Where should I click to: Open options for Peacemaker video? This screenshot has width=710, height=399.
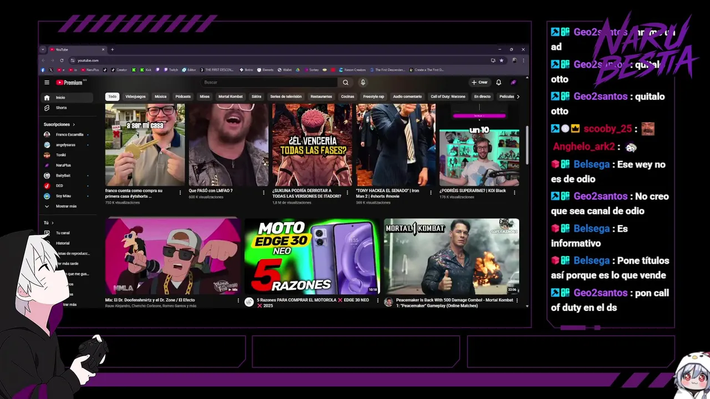[517, 300]
